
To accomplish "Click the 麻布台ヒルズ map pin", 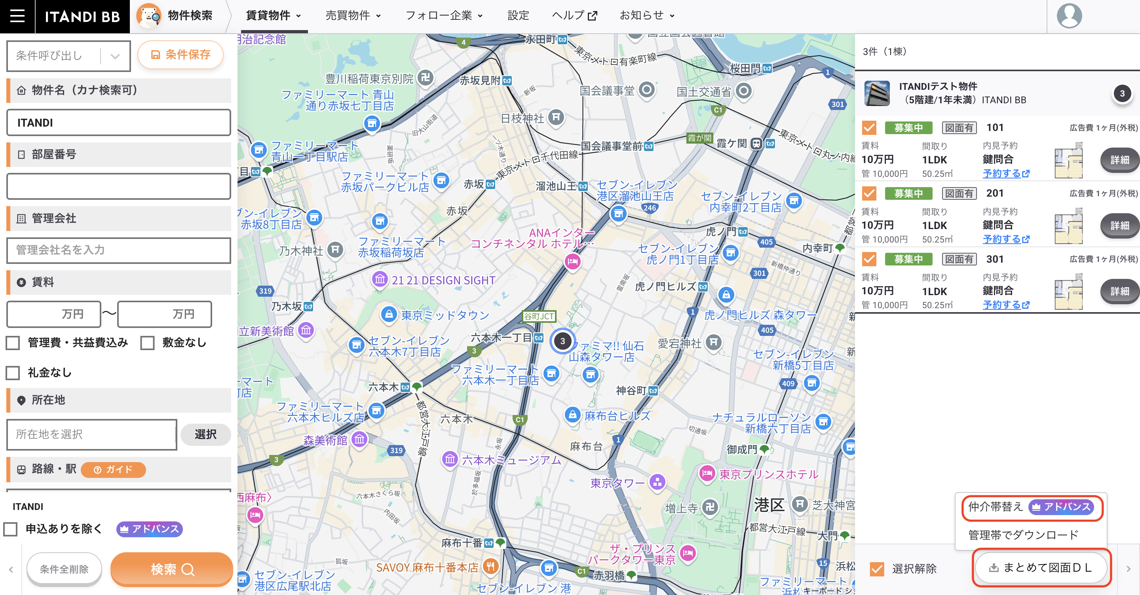I will click(572, 415).
